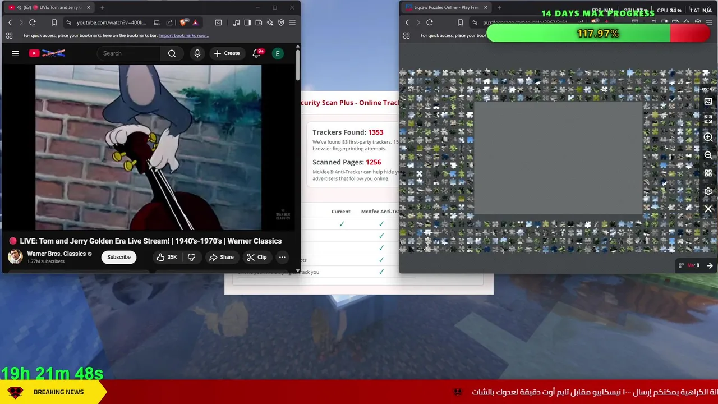The height and width of the screenshot is (404, 718).
Task: Open site settings icon beside youtube.com URL
Action: click(68, 22)
